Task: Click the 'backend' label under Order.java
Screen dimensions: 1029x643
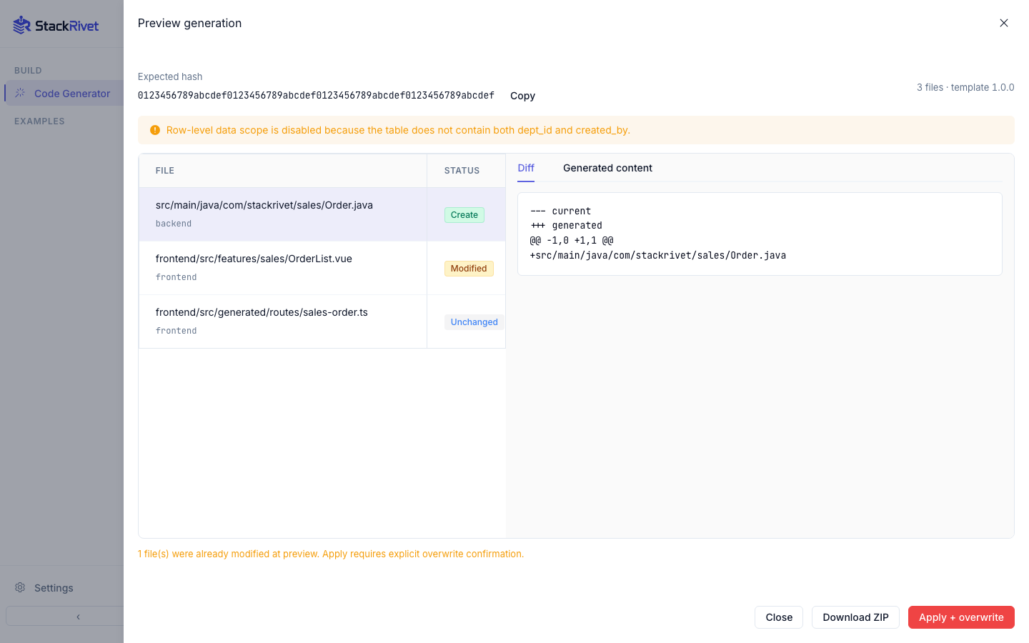Action: click(174, 224)
